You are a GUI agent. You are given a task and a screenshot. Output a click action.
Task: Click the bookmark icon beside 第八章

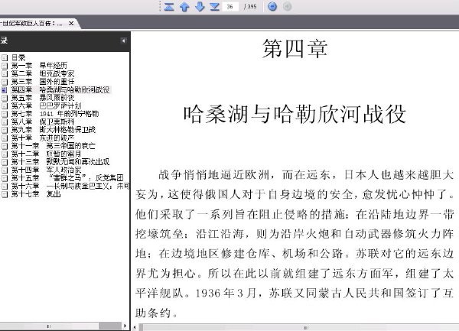point(4,122)
